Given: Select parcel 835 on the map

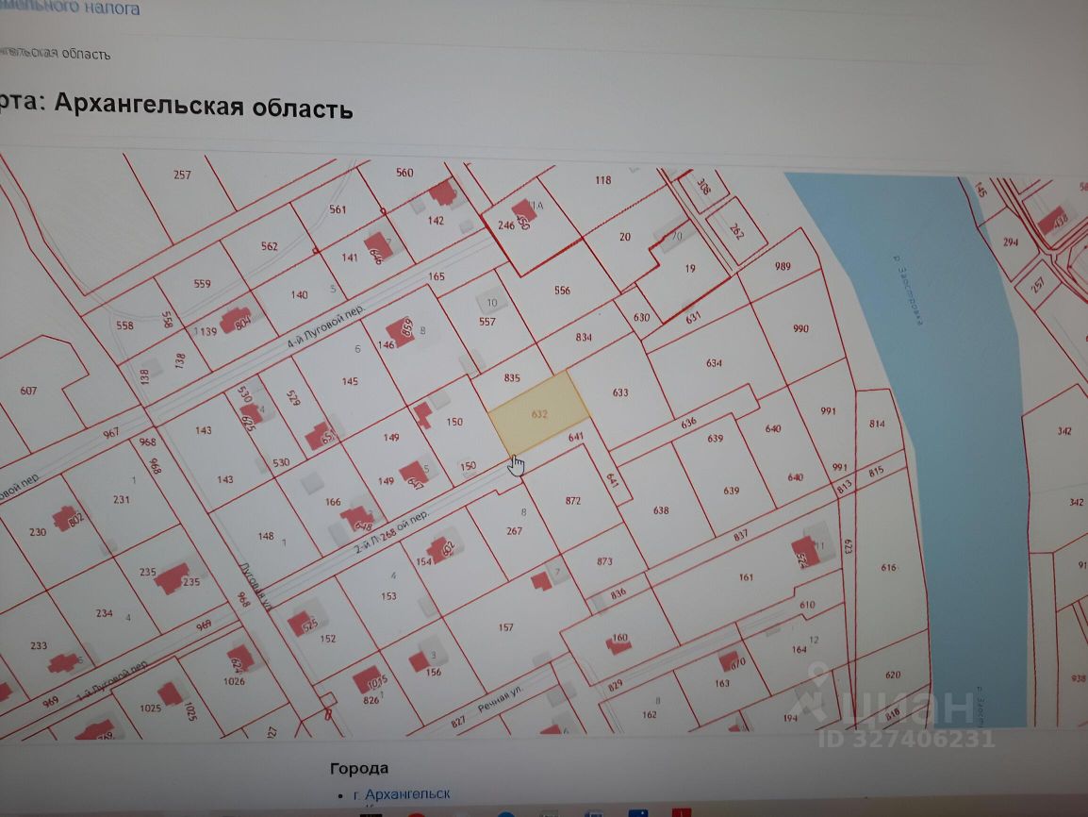Looking at the screenshot, I should pos(511,377).
